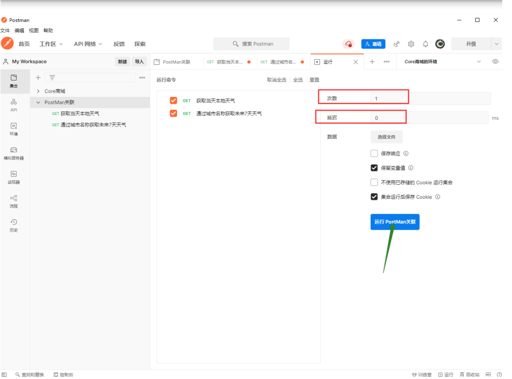Viewport: 512px width, 379px height.
Task: Open the 视图 menu
Action: point(34,30)
